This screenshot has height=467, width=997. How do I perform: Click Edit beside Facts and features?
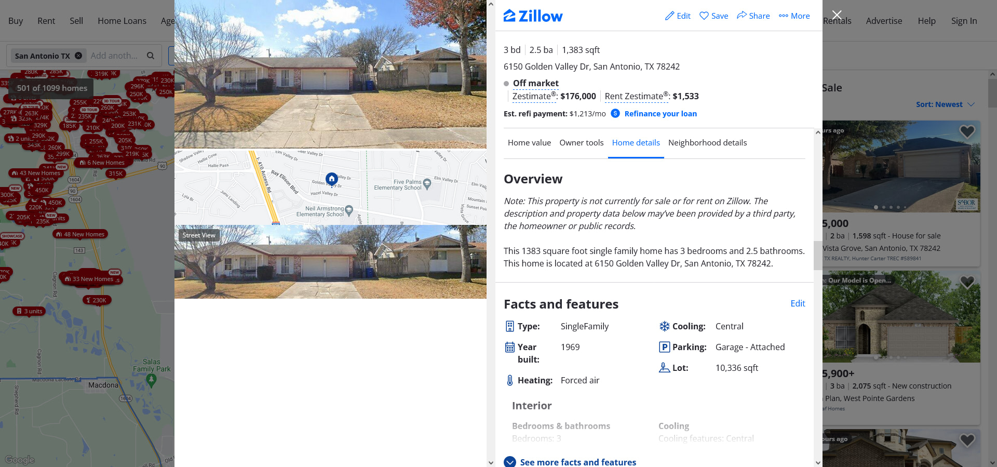pos(798,303)
